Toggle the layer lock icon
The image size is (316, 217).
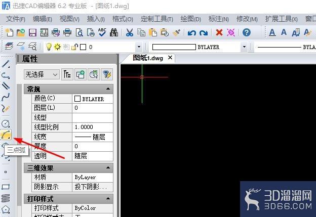(x=74, y=47)
